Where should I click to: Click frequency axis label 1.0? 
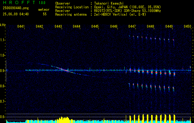[x=2, y=55]
